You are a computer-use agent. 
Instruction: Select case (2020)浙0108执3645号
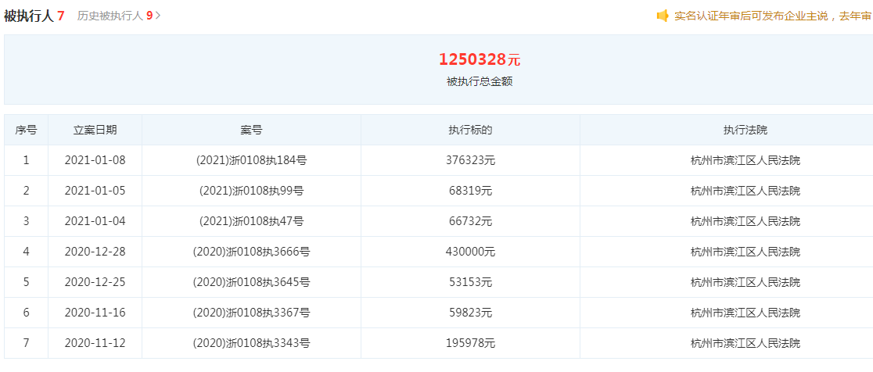click(252, 282)
